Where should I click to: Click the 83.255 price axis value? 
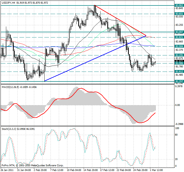tap(179, 25)
